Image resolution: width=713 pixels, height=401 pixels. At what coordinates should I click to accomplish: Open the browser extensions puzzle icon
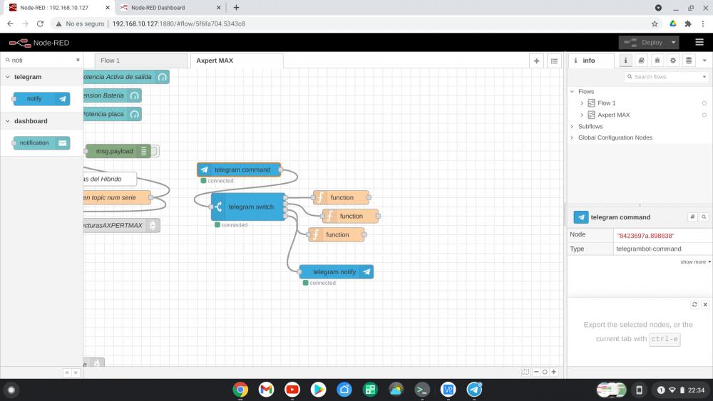point(688,24)
